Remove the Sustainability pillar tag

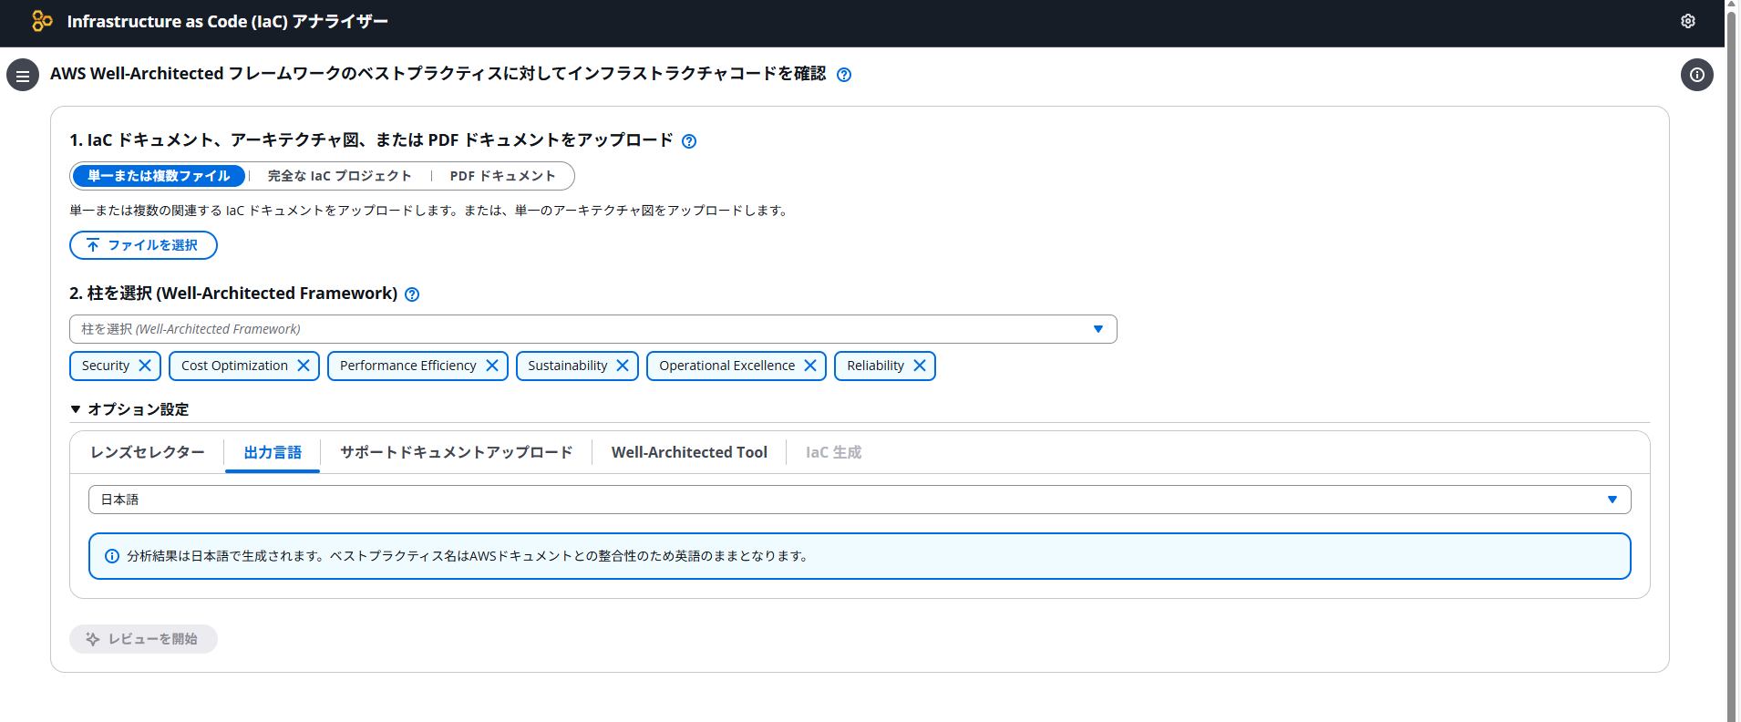click(623, 366)
